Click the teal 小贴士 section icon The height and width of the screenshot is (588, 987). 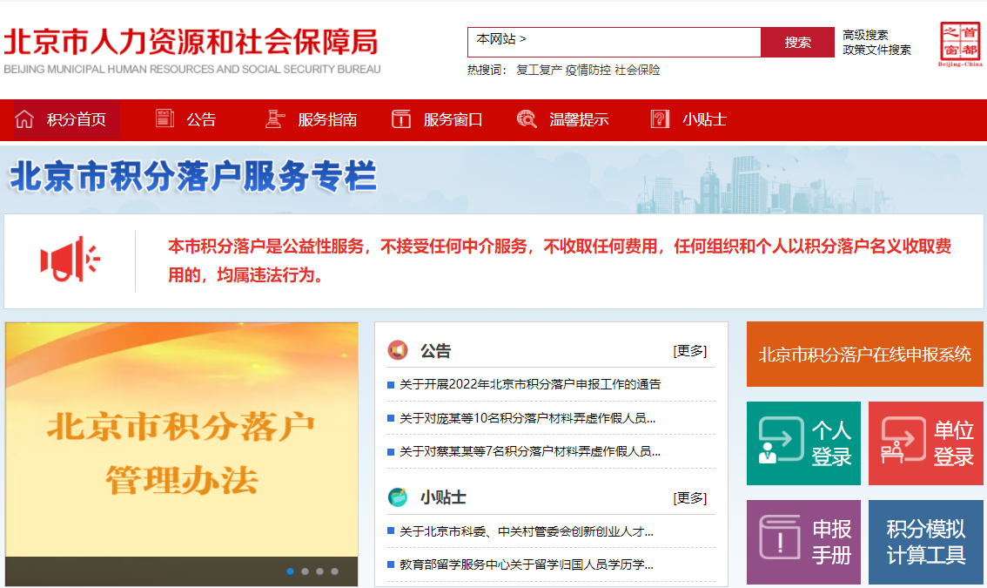click(399, 497)
